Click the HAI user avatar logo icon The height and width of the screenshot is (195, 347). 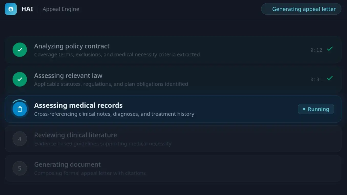click(x=10, y=9)
